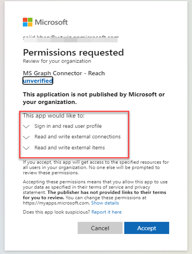
Task: Click the bold not-published-by-Microsoft warning text
Action: coord(94,98)
